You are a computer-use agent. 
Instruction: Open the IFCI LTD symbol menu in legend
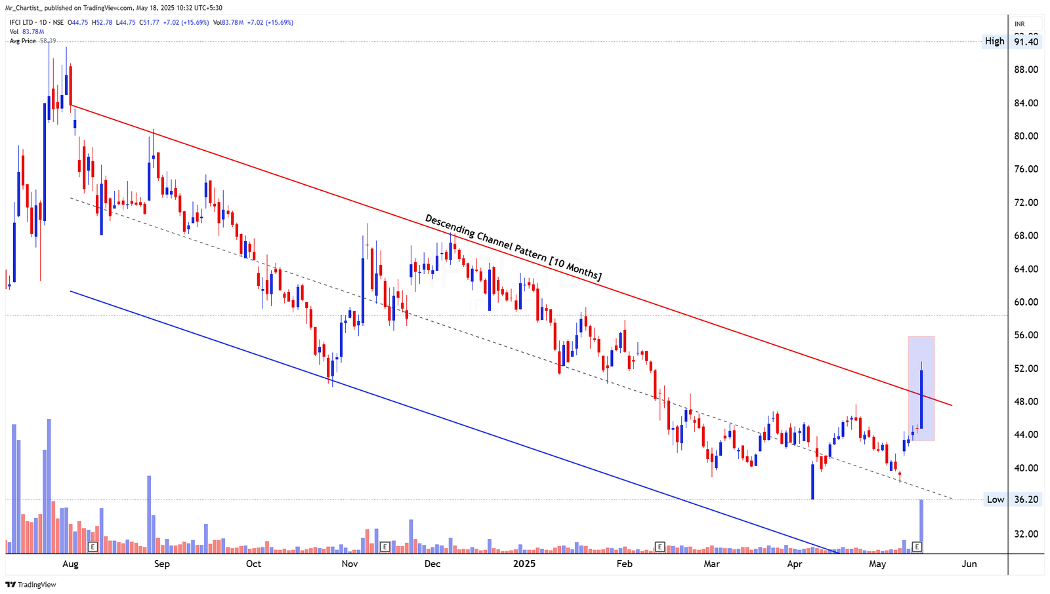point(20,22)
